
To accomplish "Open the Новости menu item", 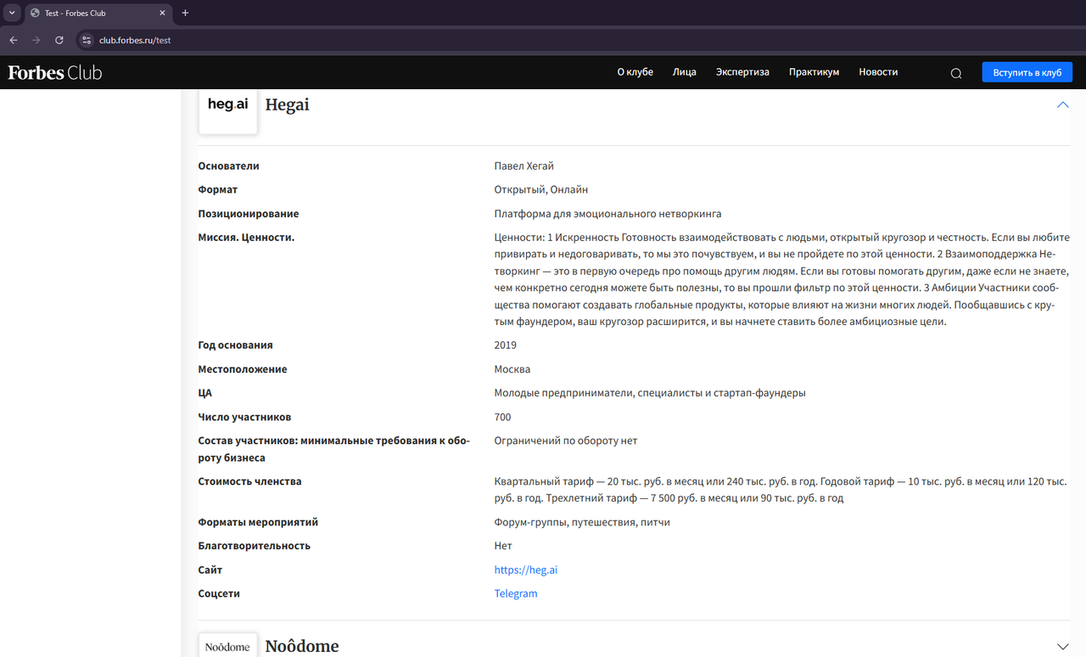I will 878,72.
